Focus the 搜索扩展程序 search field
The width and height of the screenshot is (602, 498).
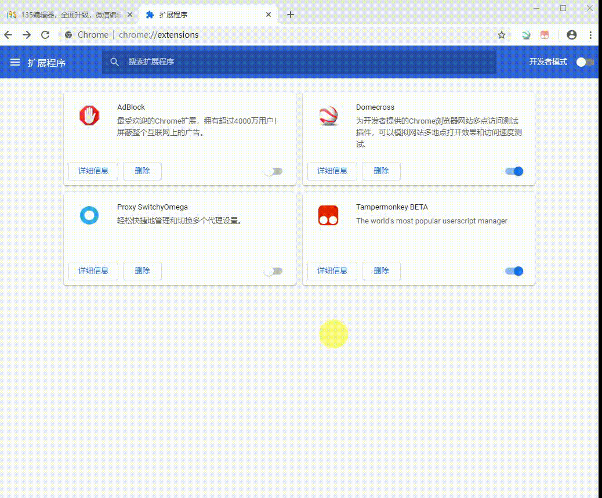tap(299, 62)
